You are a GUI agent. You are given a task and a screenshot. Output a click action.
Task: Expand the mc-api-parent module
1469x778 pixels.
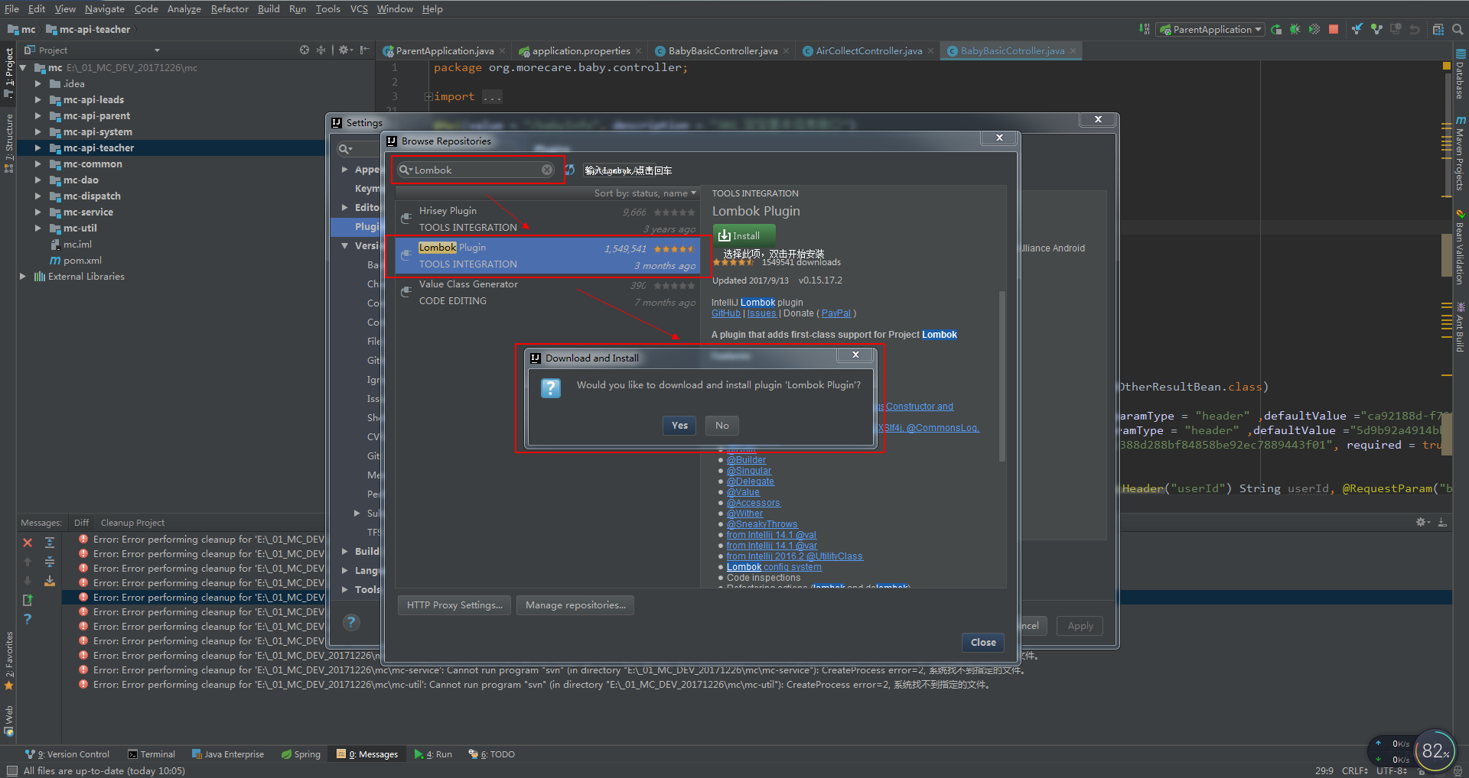click(37, 115)
